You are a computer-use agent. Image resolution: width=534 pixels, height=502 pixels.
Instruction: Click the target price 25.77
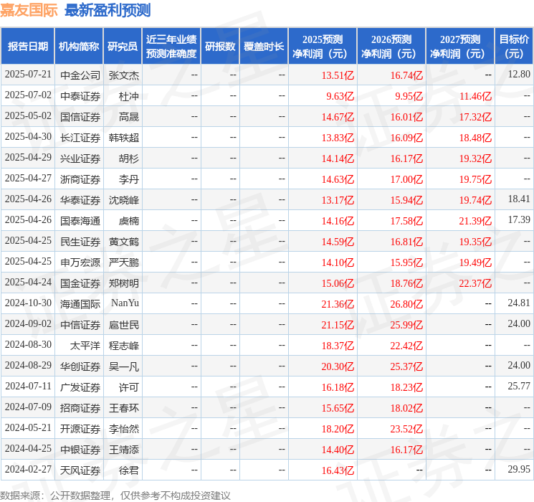(519, 386)
